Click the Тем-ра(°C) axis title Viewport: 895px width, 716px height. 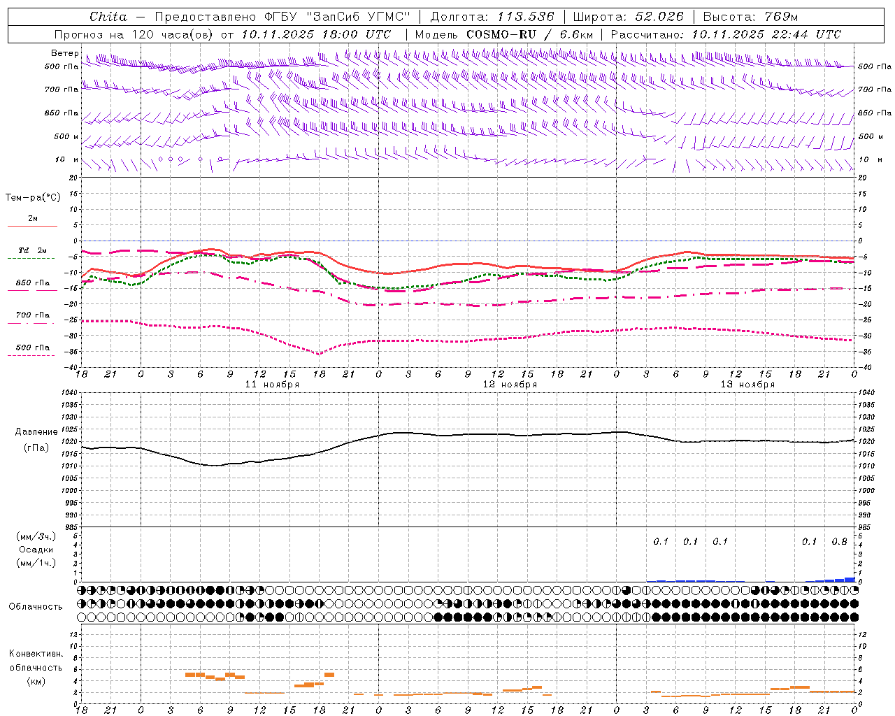tap(33, 198)
